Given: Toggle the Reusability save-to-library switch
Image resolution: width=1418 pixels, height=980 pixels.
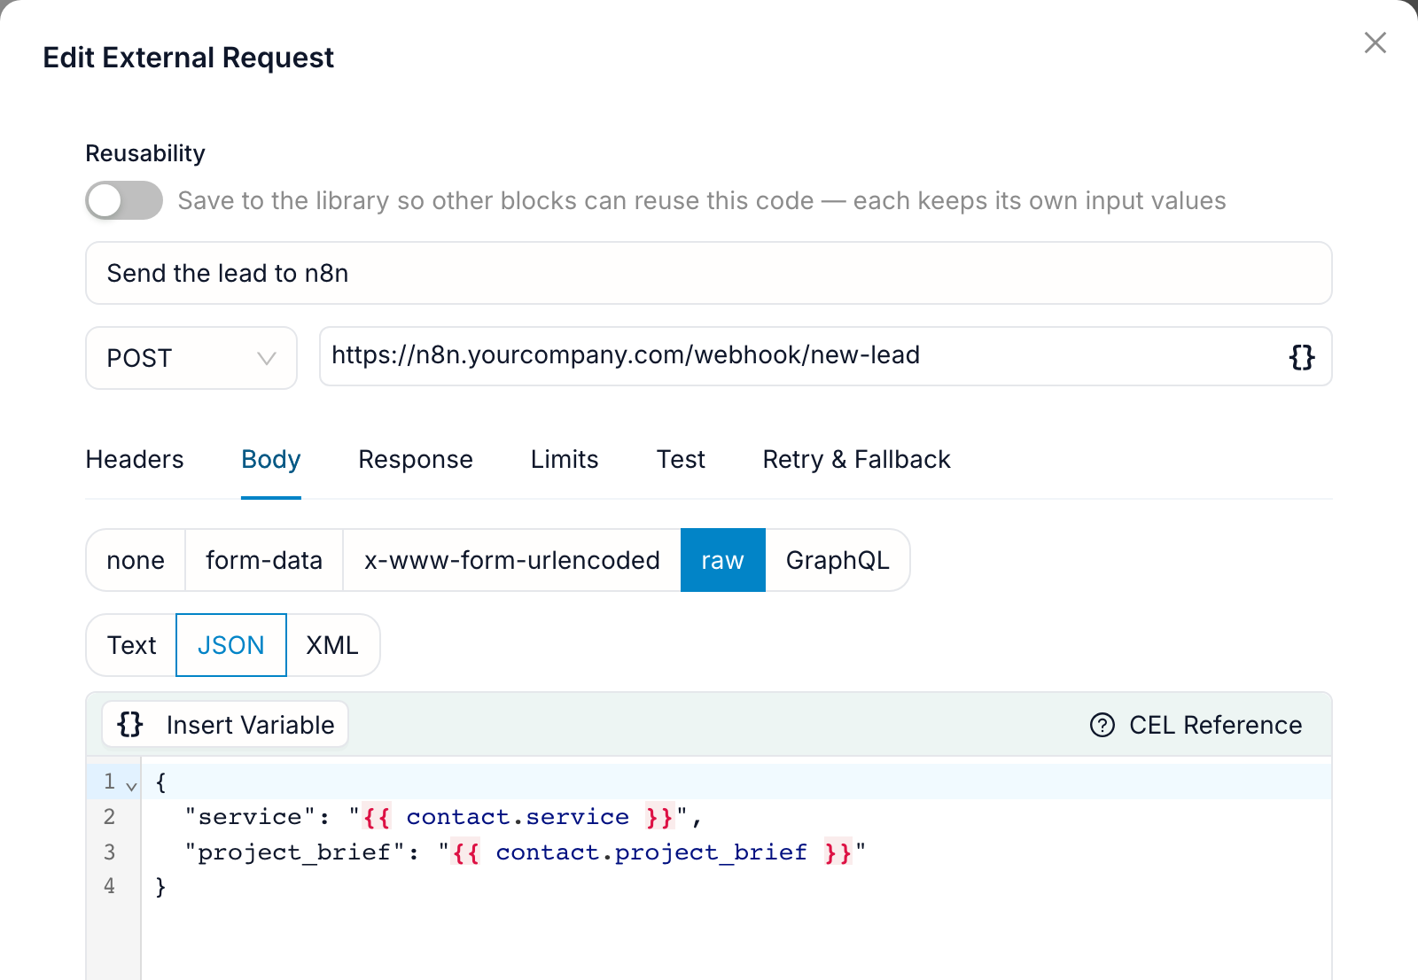Looking at the screenshot, I should coord(124,200).
